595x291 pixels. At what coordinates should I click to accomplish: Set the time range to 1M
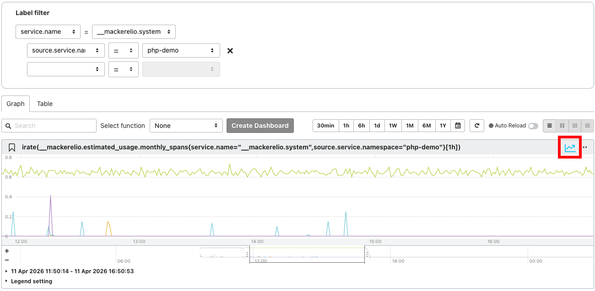(x=410, y=126)
